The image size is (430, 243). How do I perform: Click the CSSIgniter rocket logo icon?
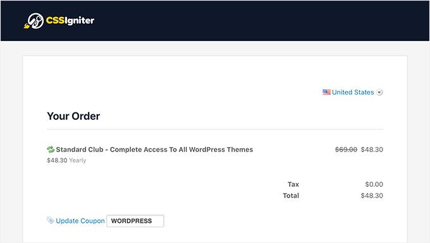(x=34, y=21)
